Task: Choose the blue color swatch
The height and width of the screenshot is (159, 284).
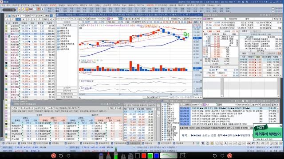Action: (157, 155)
